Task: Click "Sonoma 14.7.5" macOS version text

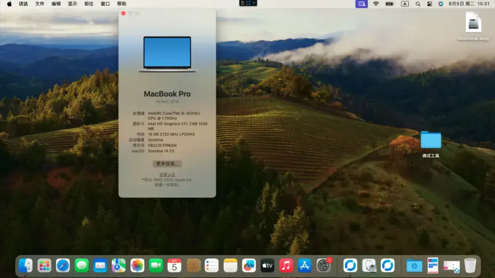Action: click(x=161, y=151)
